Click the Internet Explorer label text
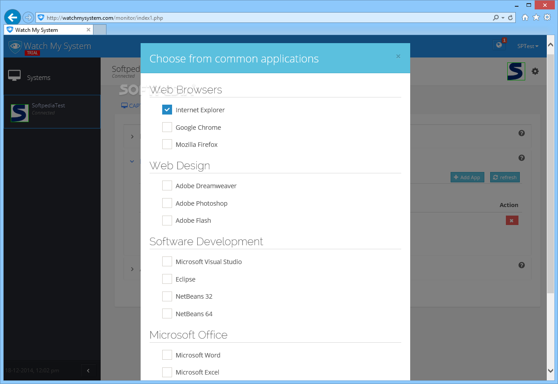Viewport: 558px width, 384px height. 200,110
